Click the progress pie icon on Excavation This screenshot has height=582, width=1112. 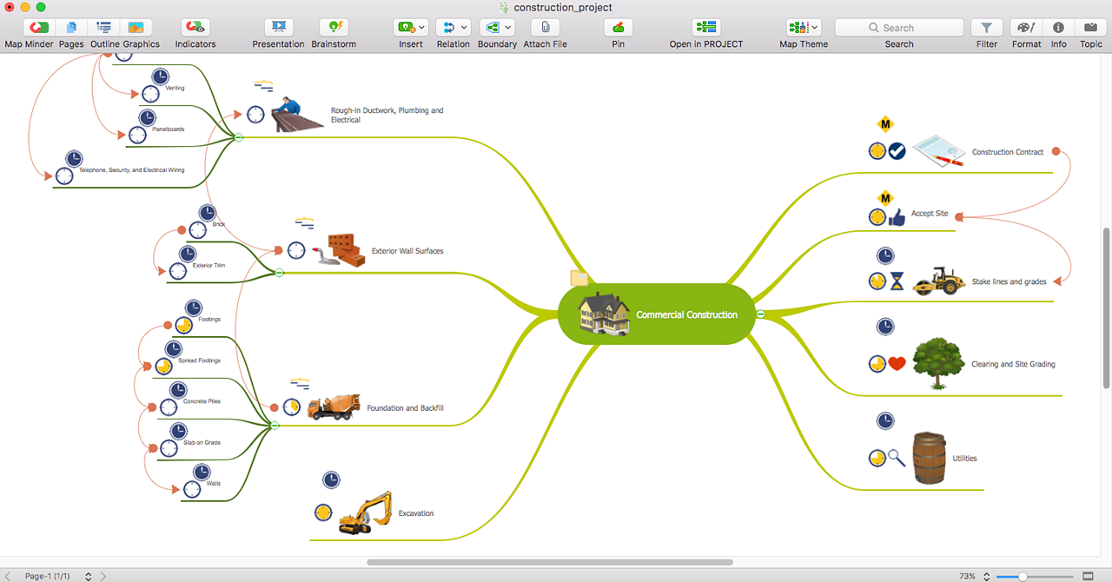pyautogui.click(x=323, y=513)
